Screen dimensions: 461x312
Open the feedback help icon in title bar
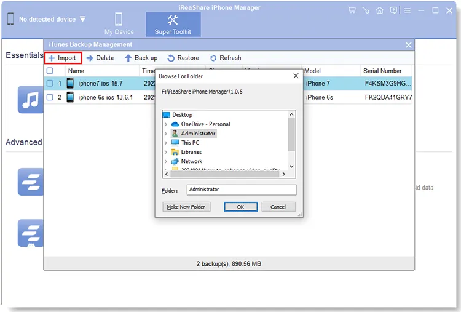point(393,10)
